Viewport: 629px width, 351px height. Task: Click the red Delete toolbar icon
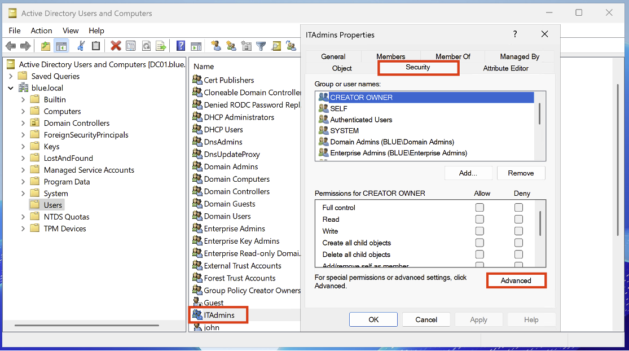tap(116, 46)
